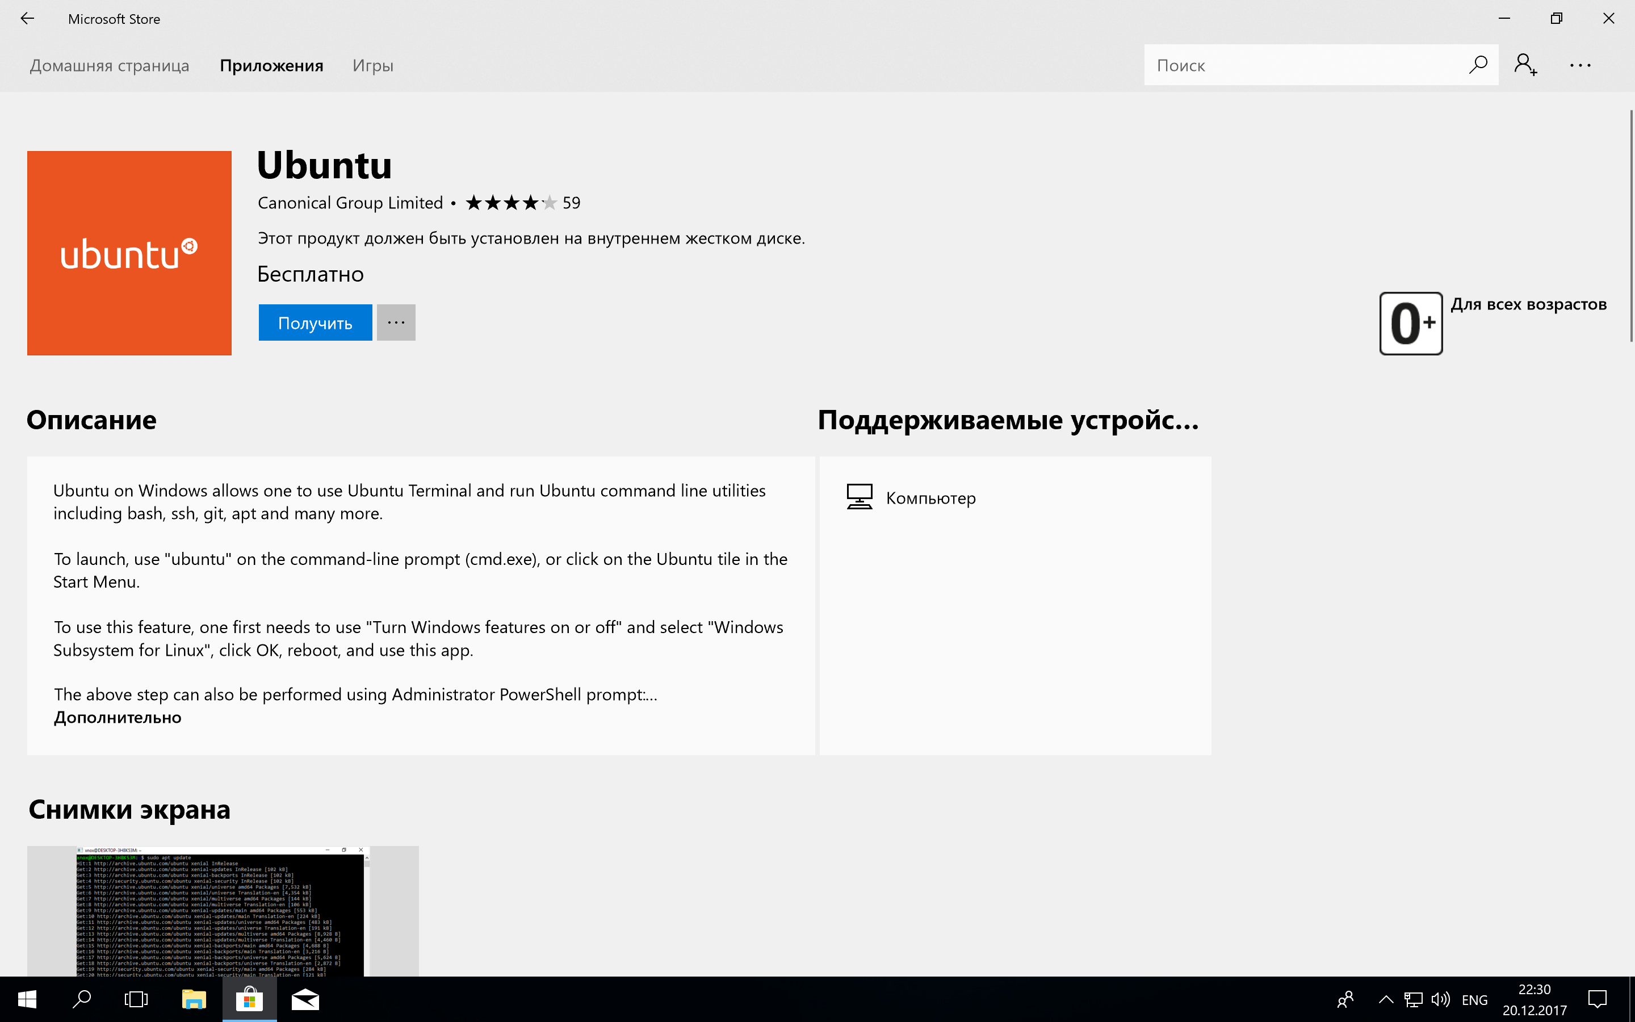1635x1022 pixels.
Task: Click the Получить button
Action: click(315, 322)
